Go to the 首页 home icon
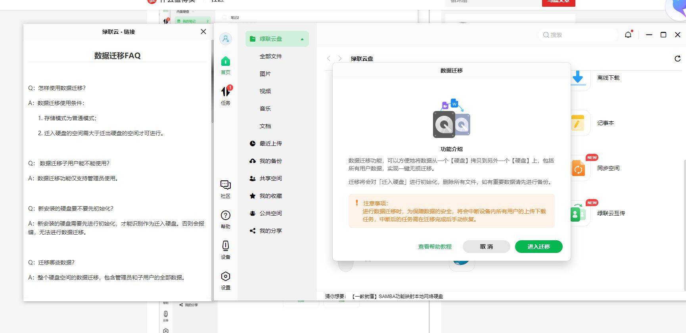686x333 pixels. 225,65
